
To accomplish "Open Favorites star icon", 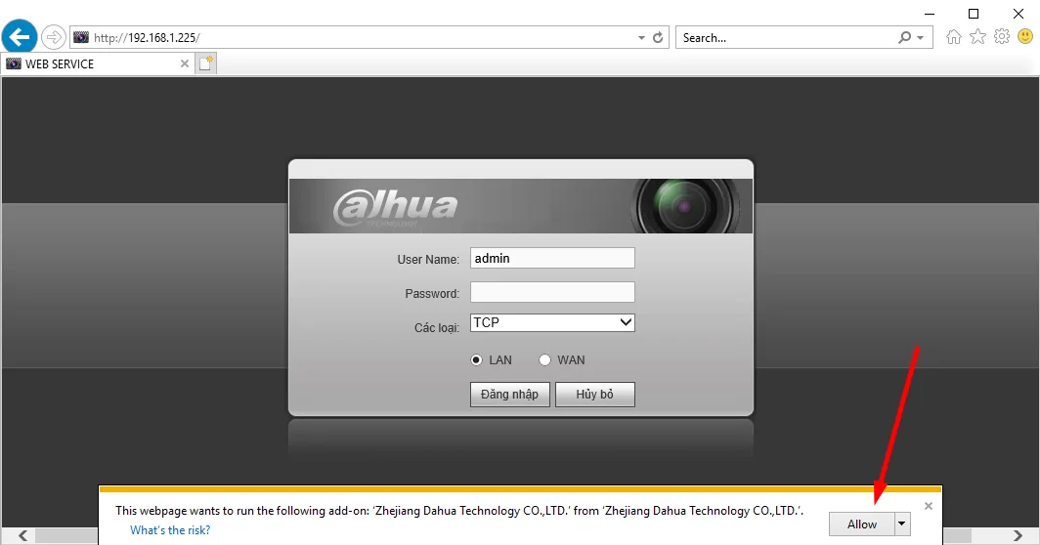I will pos(977,36).
